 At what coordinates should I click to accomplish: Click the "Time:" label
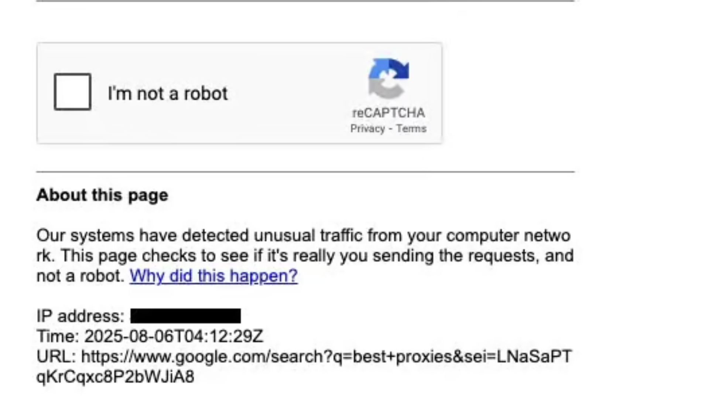58,336
